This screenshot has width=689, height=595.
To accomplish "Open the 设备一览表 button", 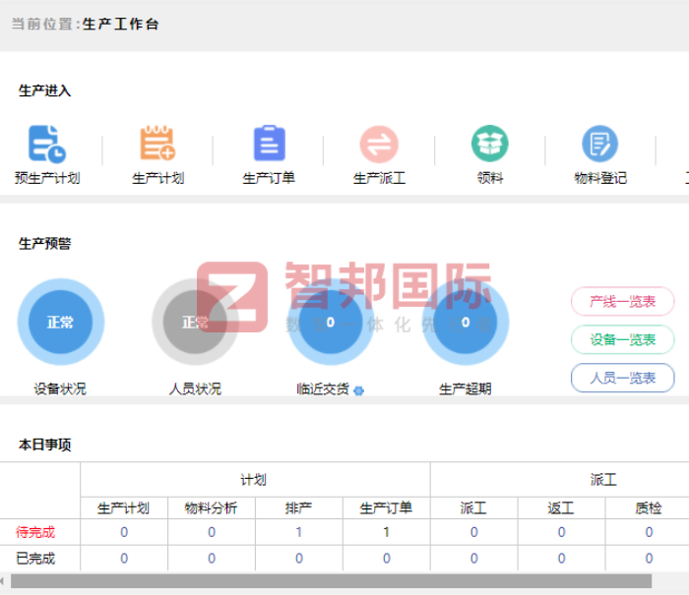I will coord(622,340).
